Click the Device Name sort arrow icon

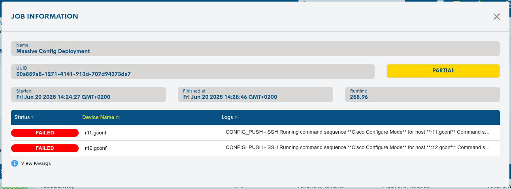coord(118,117)
